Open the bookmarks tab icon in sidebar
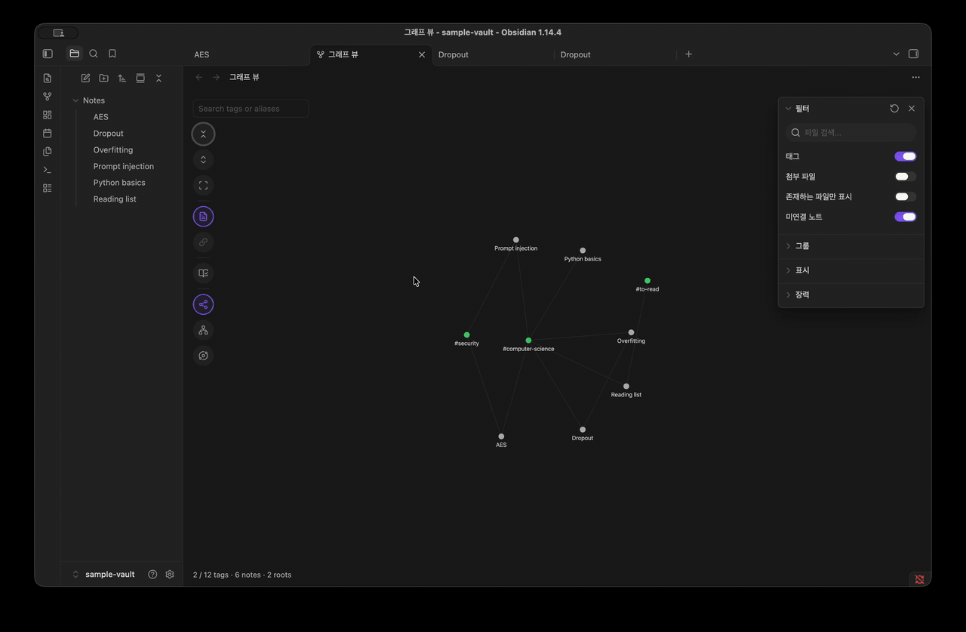 (x=112, y=54)
